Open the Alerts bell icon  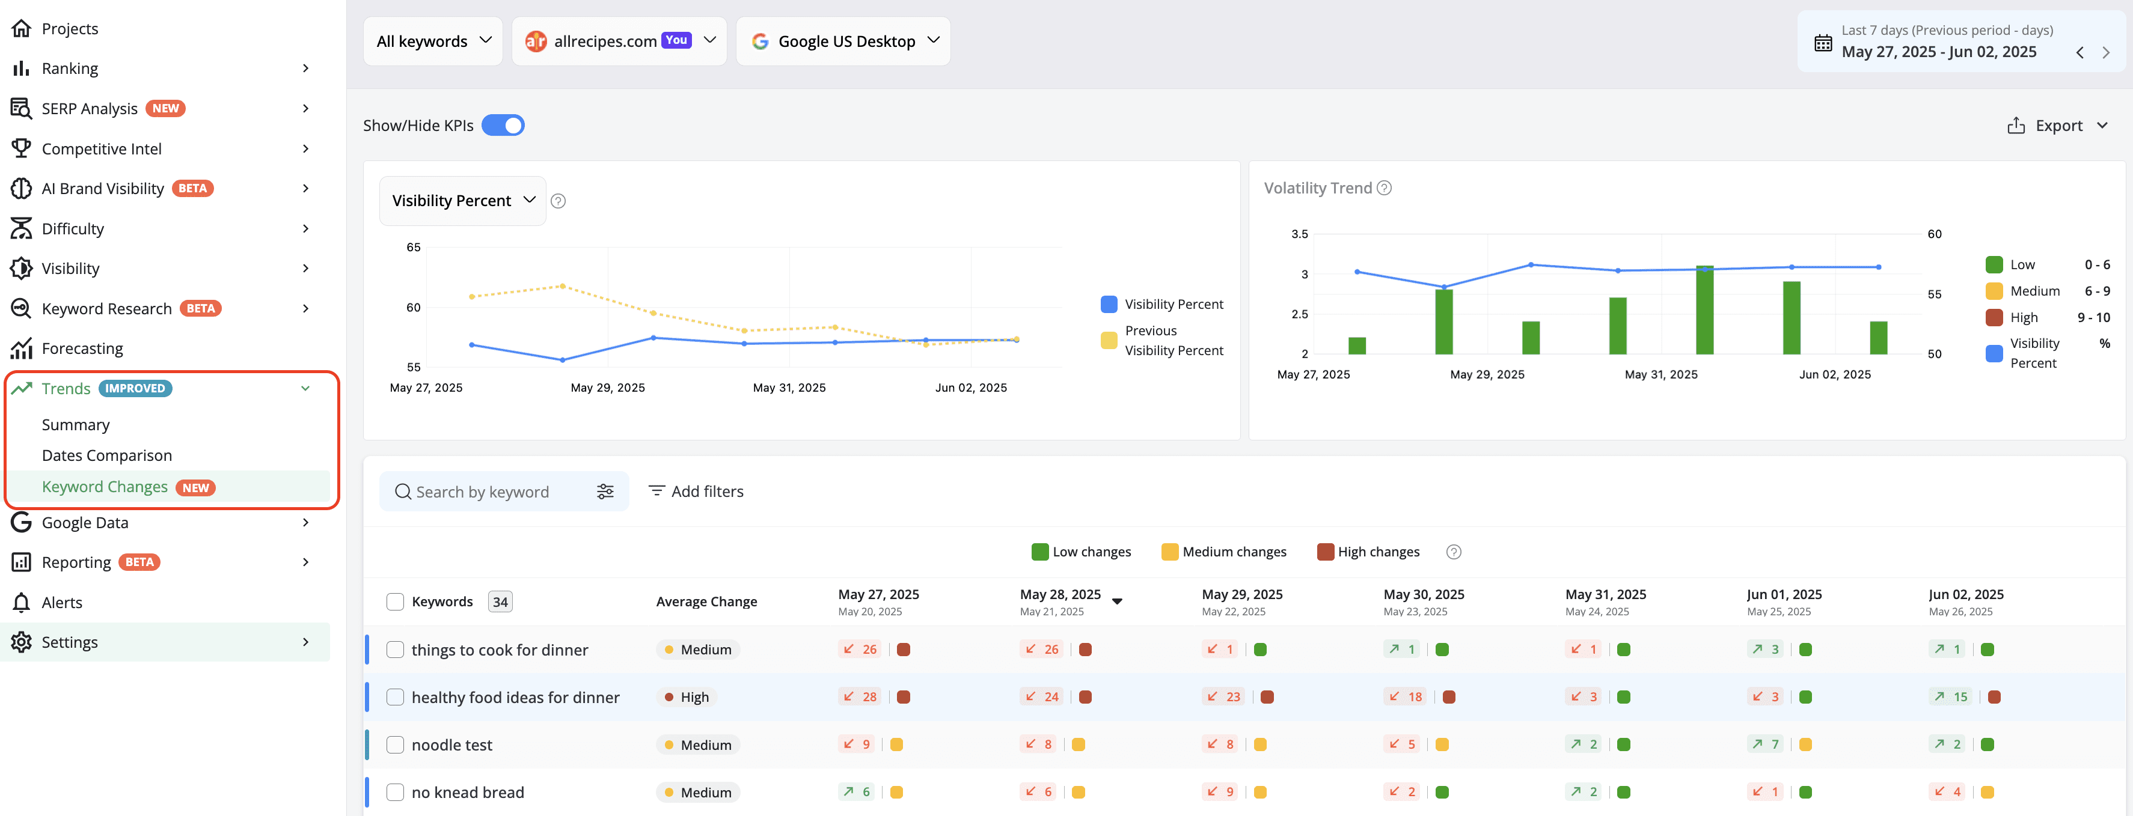tap(22, 601)
